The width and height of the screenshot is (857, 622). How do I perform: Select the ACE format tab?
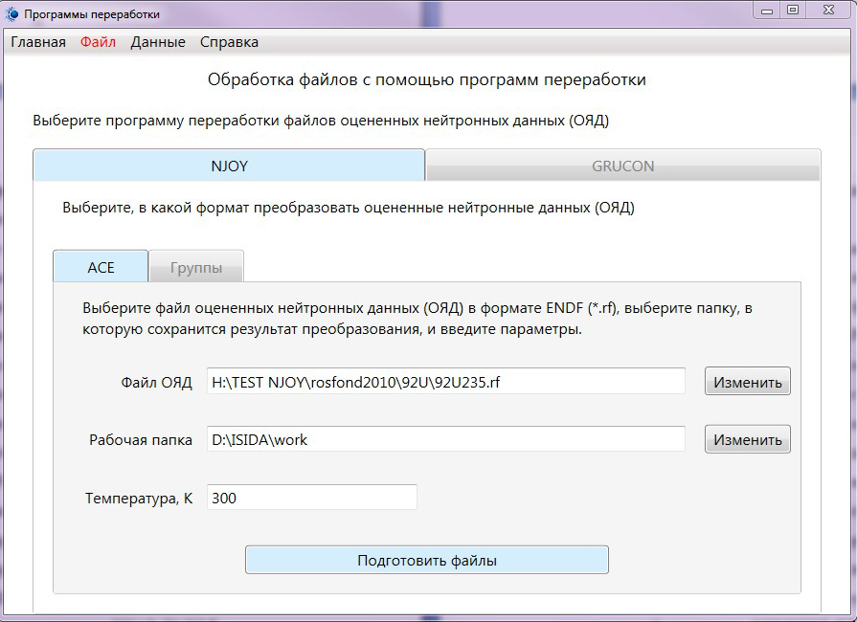point(101,267)
